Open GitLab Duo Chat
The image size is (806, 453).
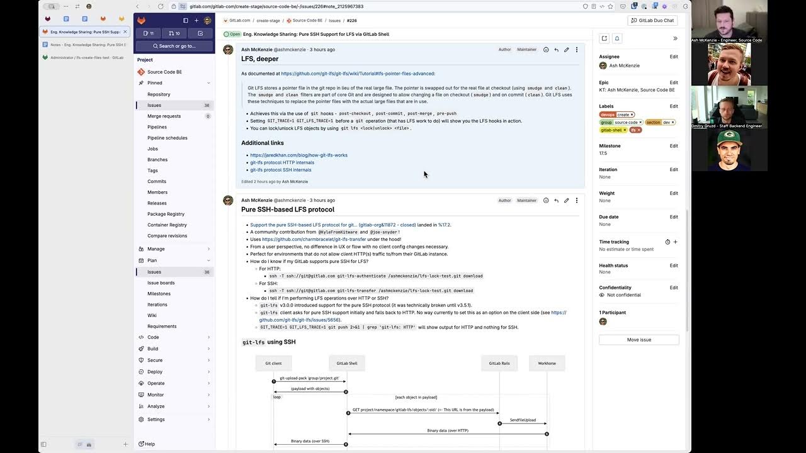tap(652, 20)
